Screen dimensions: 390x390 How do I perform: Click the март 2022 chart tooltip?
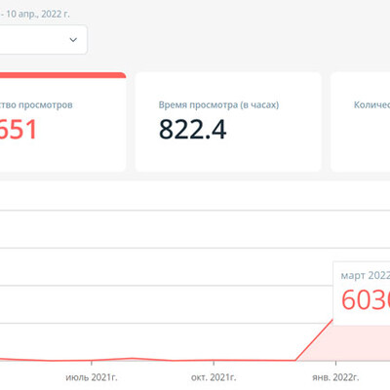coord(362,293)
